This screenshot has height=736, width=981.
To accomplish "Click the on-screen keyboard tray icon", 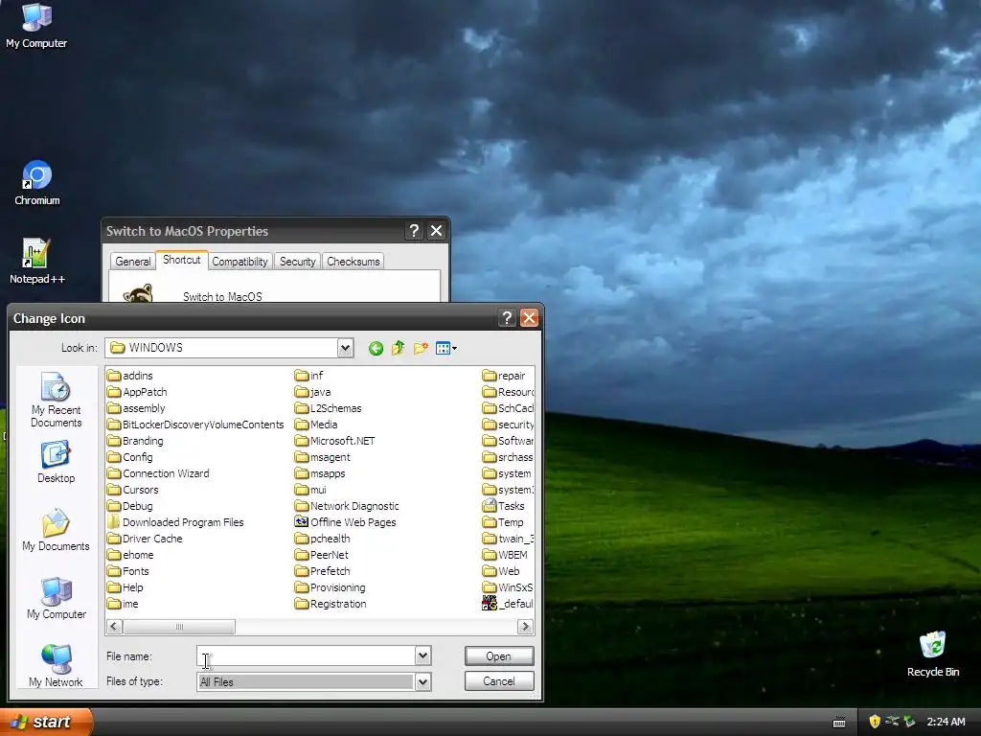I will (839, 723).
